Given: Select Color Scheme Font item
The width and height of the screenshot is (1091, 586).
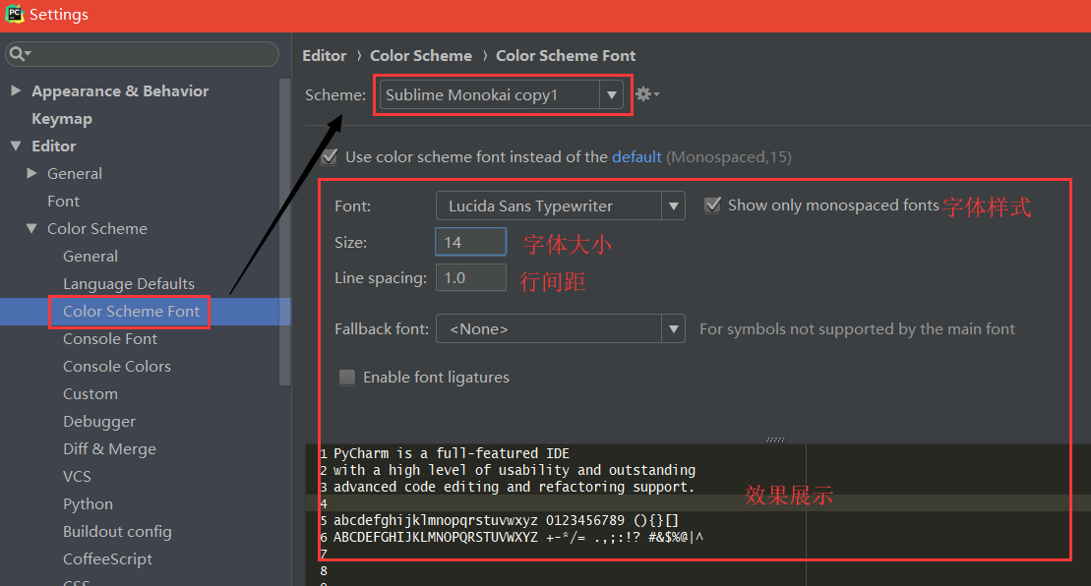Looking at the screenshot, I should 131,312.
